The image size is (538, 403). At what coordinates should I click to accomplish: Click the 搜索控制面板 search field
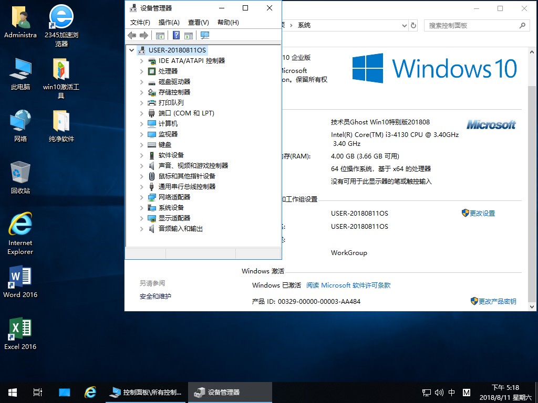click(x=470, y=25)
